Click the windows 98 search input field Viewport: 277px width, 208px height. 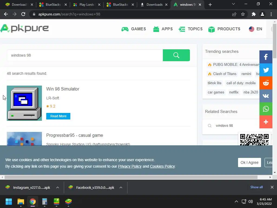(85, 55)
